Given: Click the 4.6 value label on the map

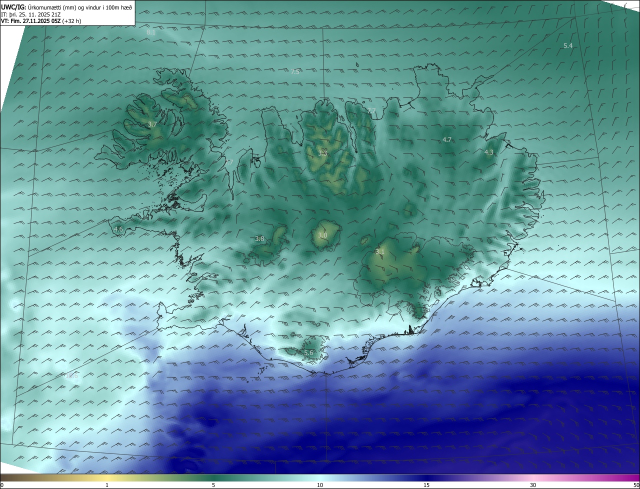Looking at the screenshot, I should point(118,229).
